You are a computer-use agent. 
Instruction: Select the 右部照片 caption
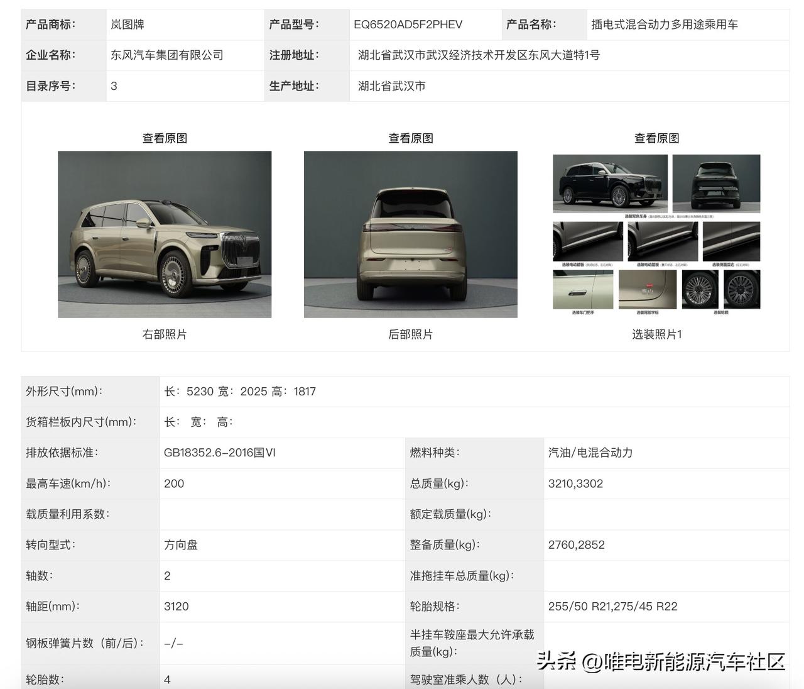165,334
